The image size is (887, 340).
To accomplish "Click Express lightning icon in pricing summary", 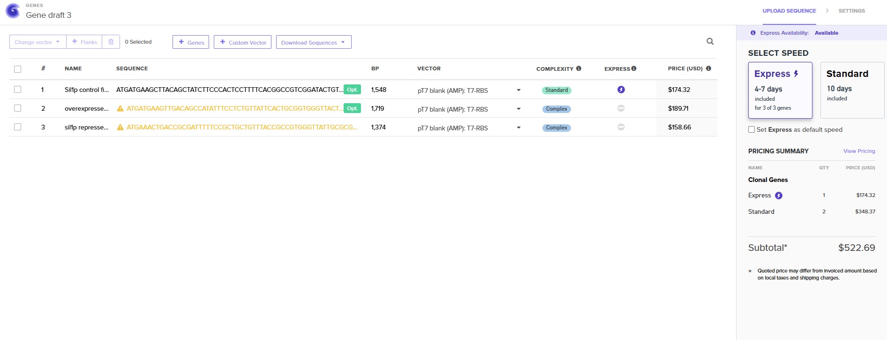I will point(779,196).
